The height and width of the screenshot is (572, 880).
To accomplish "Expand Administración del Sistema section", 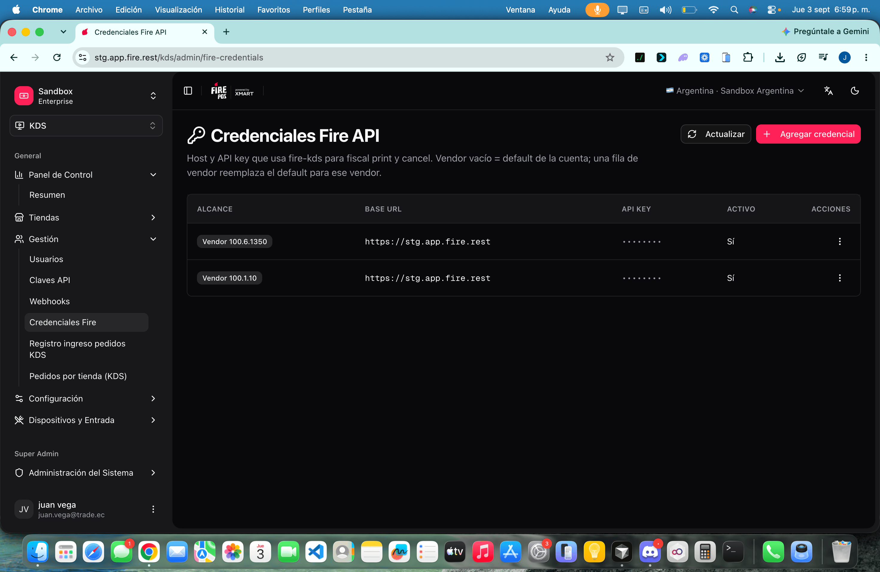I will tap(86, 473).
